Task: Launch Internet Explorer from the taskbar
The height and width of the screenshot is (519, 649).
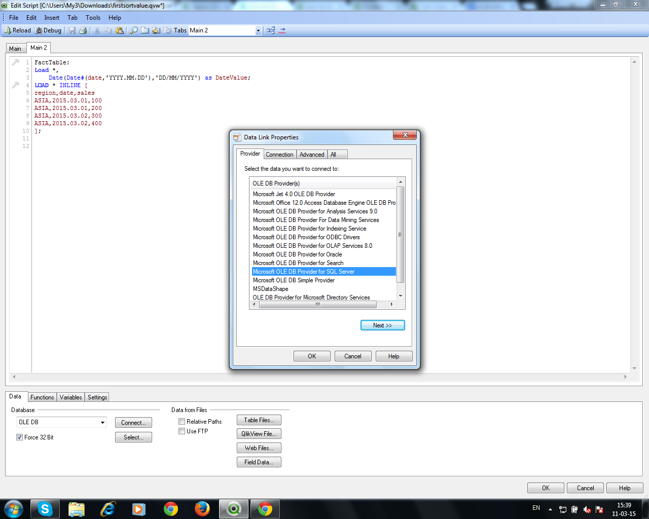Action: click(107, 509)
